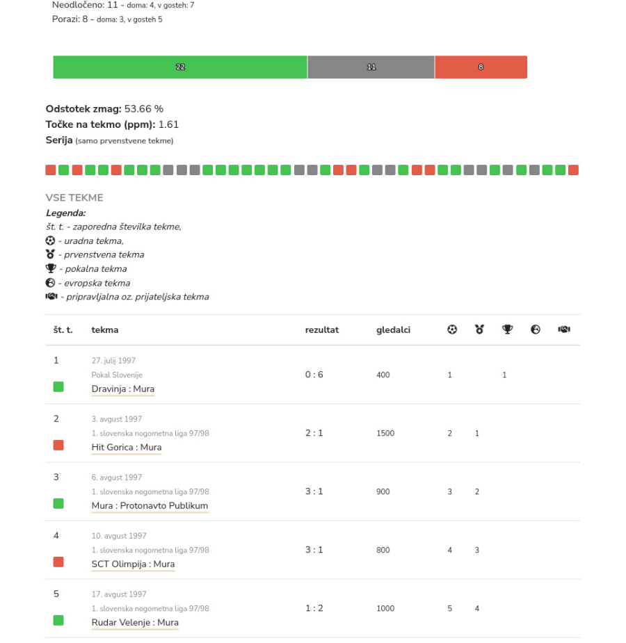Image resolution: width=626 pixels, height=643 pixels.
Task: Click the first red square in the series
Action: coord(51,170)
